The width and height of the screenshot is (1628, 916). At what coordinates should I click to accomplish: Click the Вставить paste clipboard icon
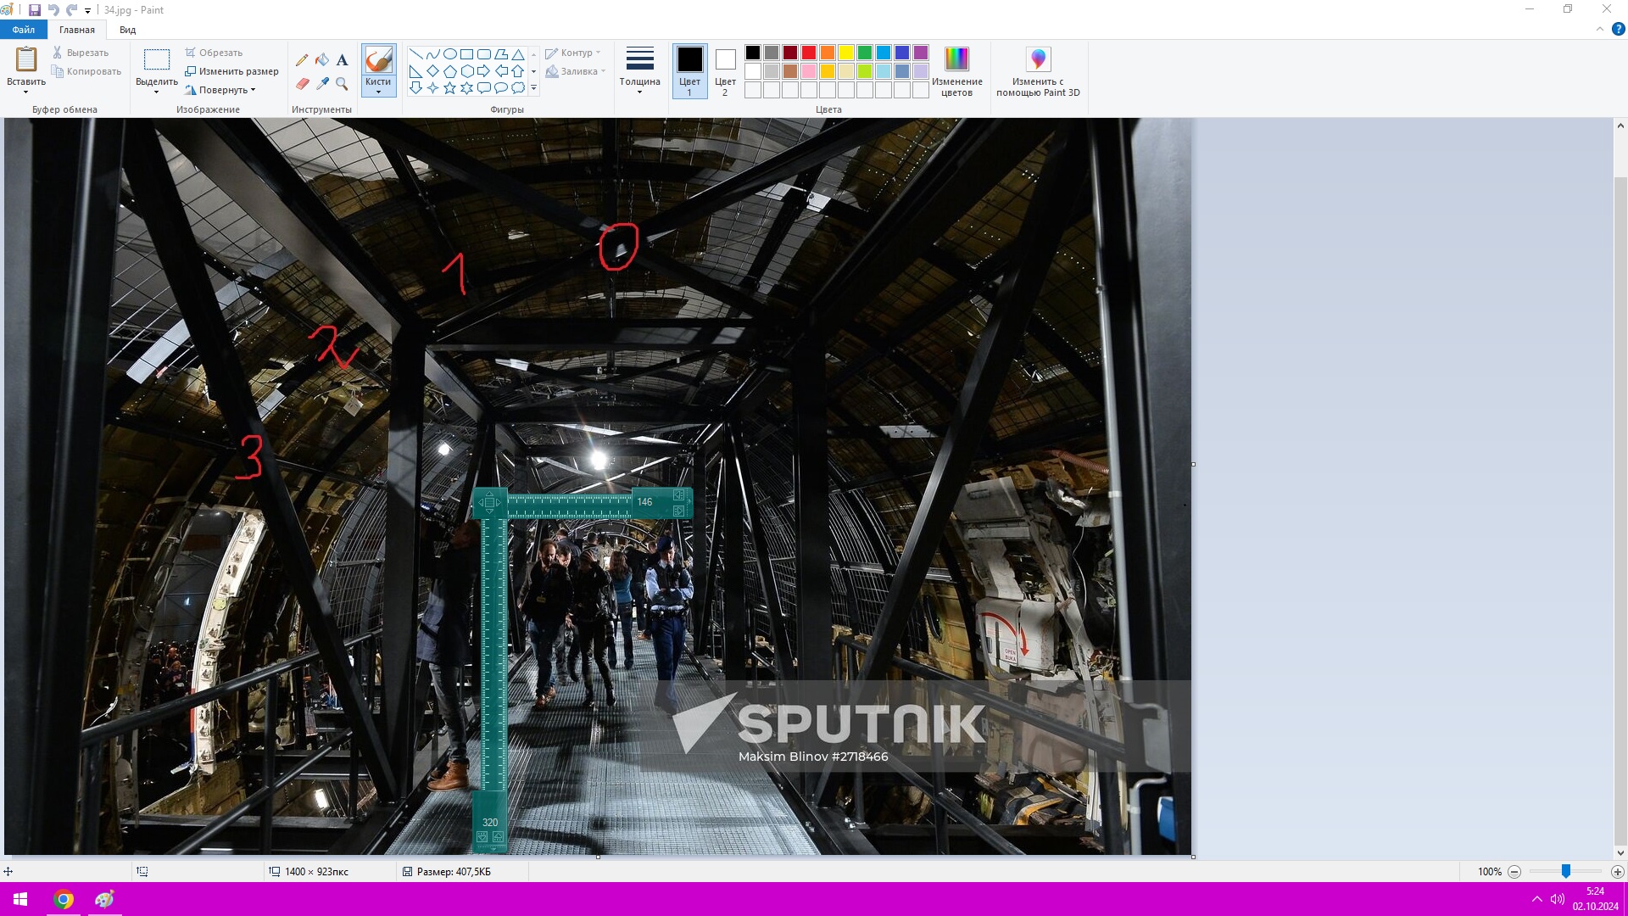(26, 59)
